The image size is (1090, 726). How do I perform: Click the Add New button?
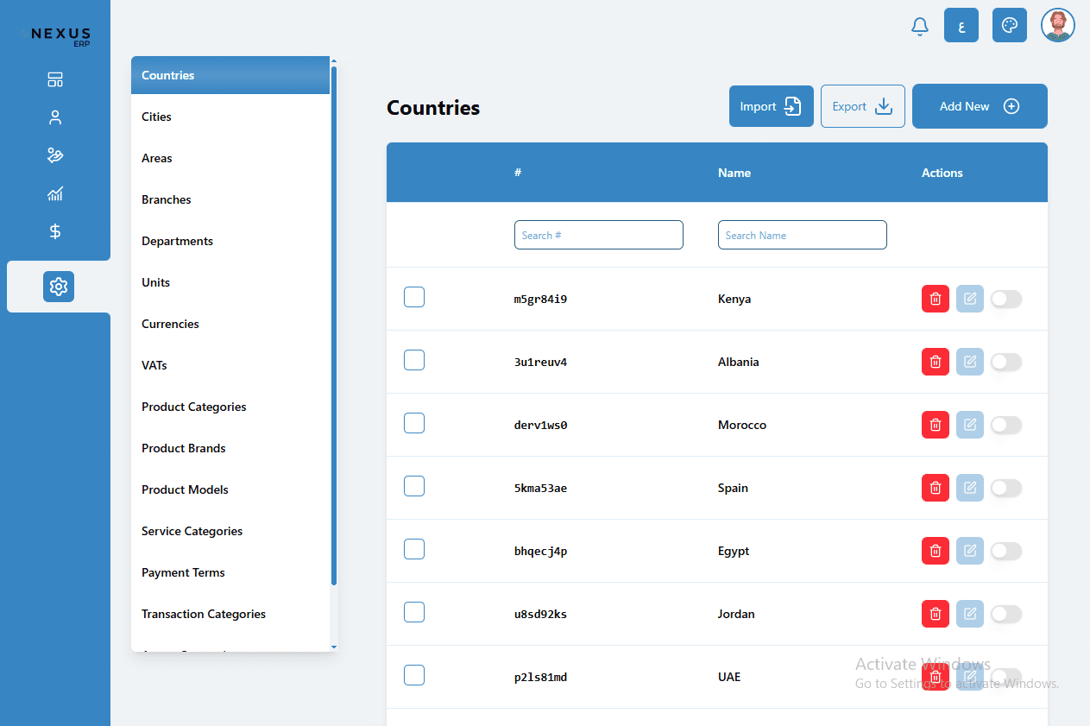tap(979, 106)
